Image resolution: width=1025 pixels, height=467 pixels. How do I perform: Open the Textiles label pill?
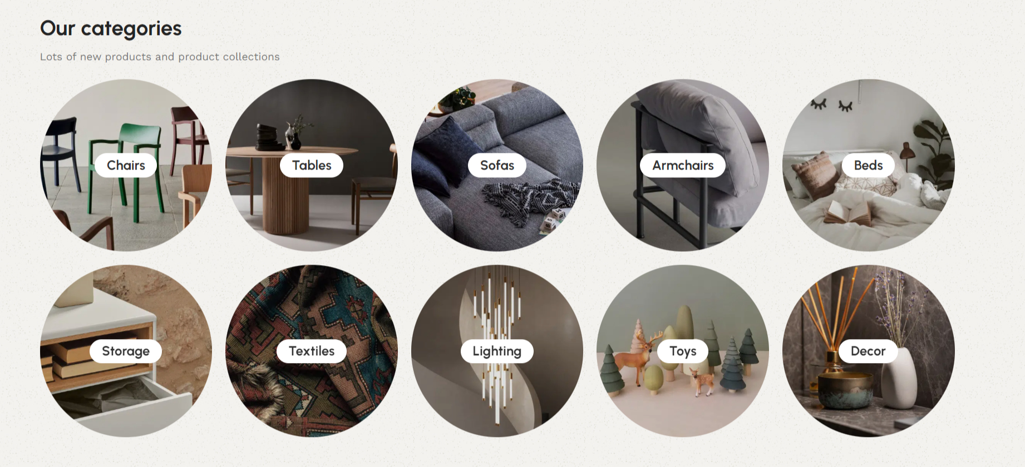click(312, 351)
